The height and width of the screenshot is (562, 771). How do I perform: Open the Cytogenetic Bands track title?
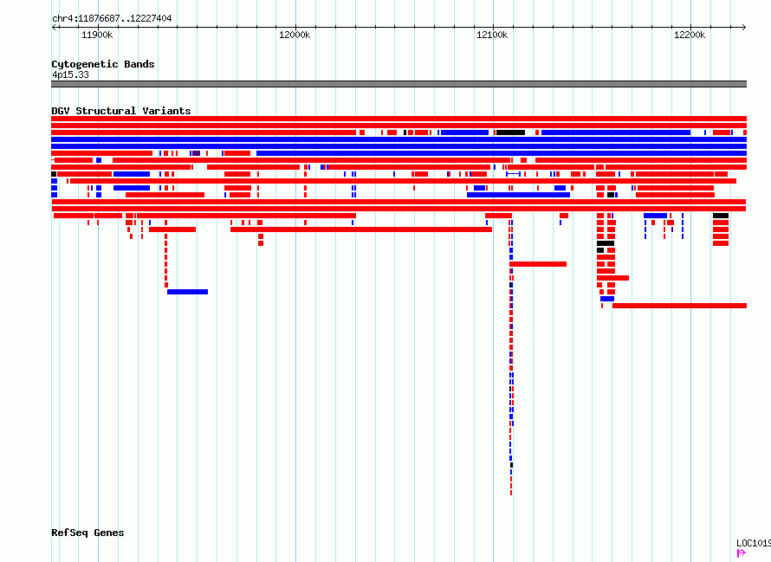(x=103, y=64)
